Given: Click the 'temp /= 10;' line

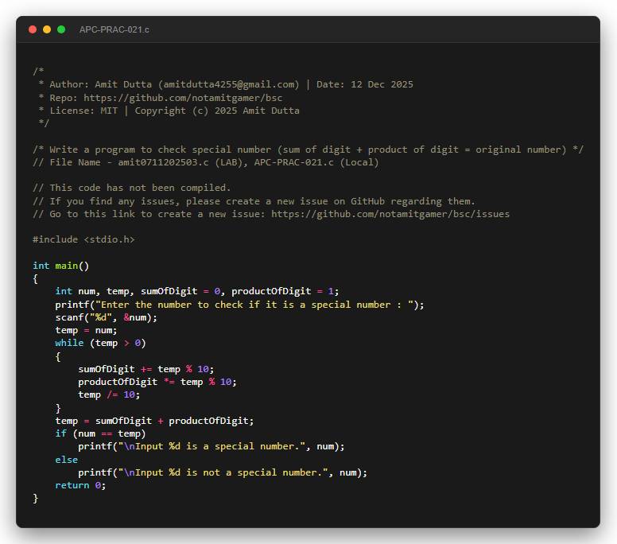Looking at the screenshot, I should click(109, 394).
